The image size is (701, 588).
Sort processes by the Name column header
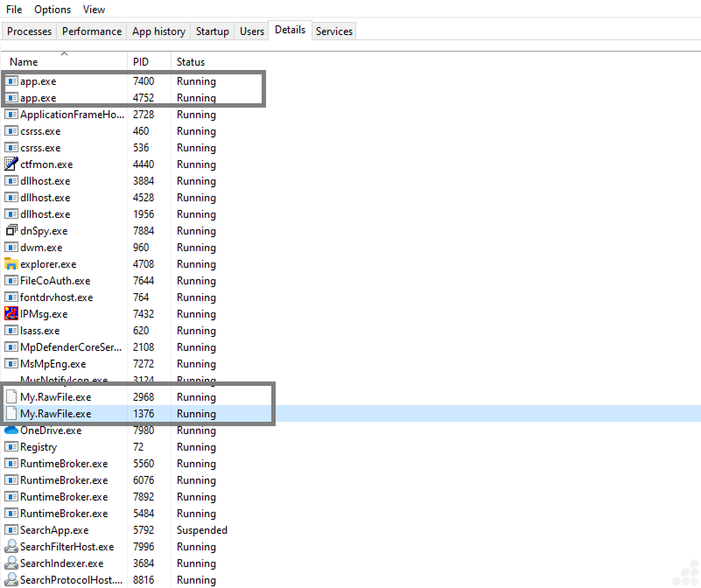point(25,62)
